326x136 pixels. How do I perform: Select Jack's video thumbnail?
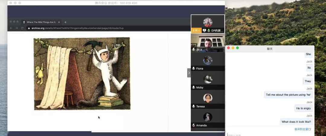click(208, 43)
